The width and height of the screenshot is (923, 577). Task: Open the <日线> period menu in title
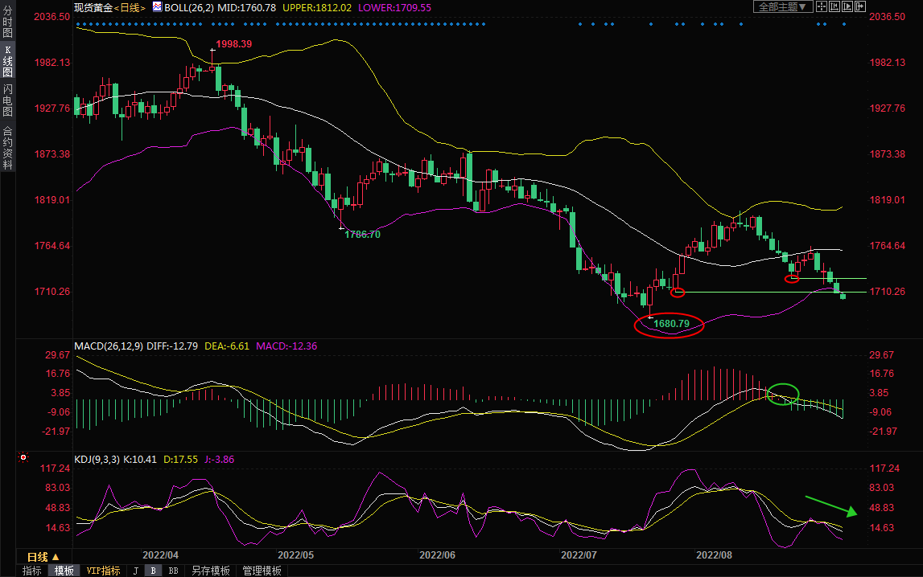130,7
